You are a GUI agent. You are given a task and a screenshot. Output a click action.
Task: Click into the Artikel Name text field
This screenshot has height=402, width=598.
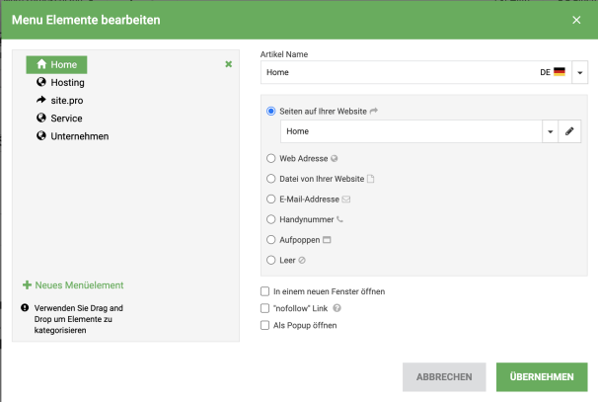[395, 72]
